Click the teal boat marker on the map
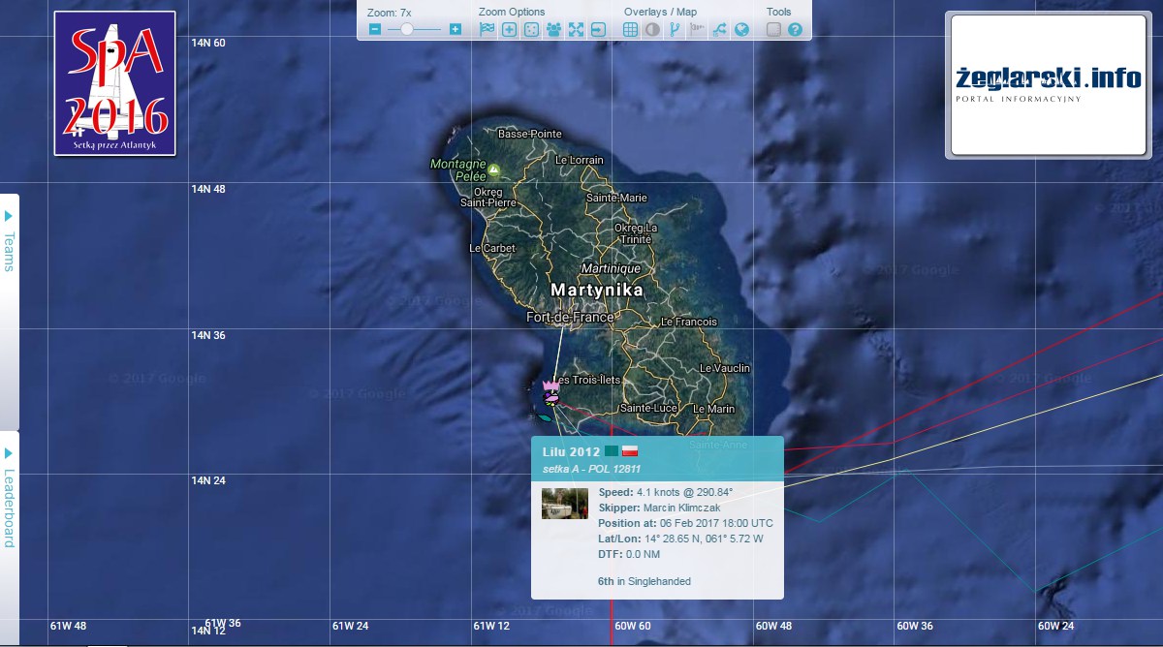 coord(545,417)
